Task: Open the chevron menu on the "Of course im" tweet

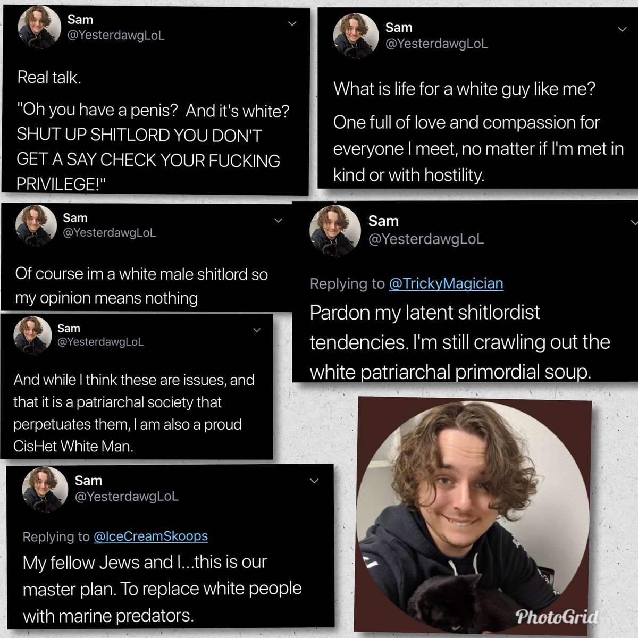Action: coord(278,220)
